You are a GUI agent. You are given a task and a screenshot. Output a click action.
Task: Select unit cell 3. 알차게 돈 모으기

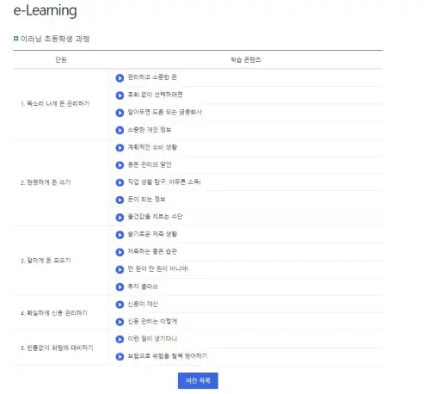click(61, 261)
